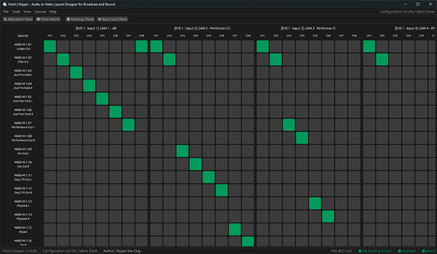Open the Tools menu
The height and width of the screenshot is (254, 437).
click(x=16, y=11)
